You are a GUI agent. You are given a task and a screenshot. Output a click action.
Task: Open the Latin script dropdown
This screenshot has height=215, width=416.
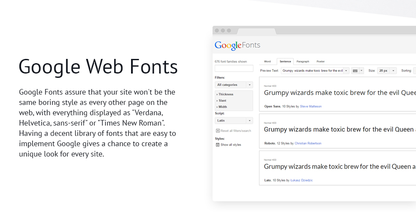tap(234, 120)
